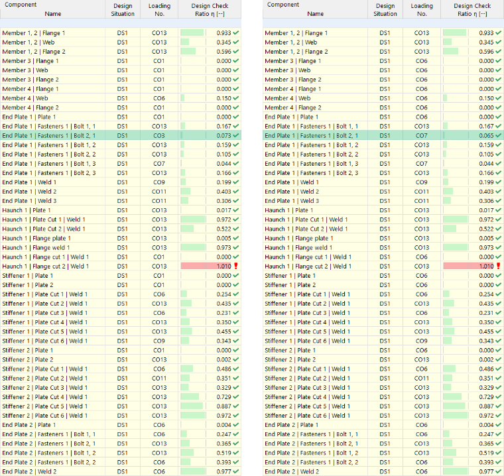Select 'End Plate 1 | Plate 1' in left table

coord(29,117)
